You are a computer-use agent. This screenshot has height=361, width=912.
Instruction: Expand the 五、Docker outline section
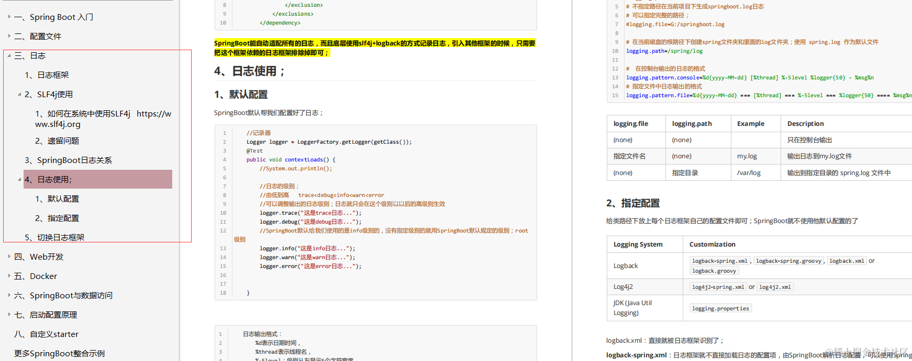[x=9, y=276]
